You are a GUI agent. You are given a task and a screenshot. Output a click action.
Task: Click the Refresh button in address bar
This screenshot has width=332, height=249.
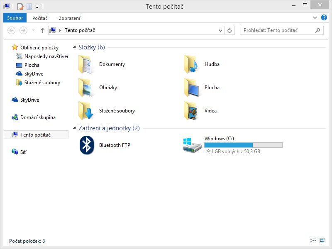[230, 30]
